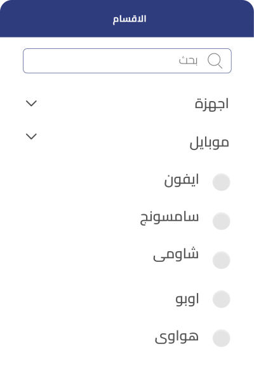The width and height of the screenshot is (254, 370).
Task: Select the سامسونج radio button
Action: [x=221, y=221]
